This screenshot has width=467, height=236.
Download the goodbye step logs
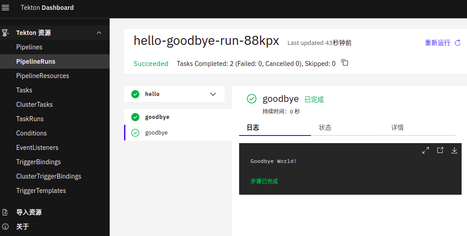coord(454,150)
